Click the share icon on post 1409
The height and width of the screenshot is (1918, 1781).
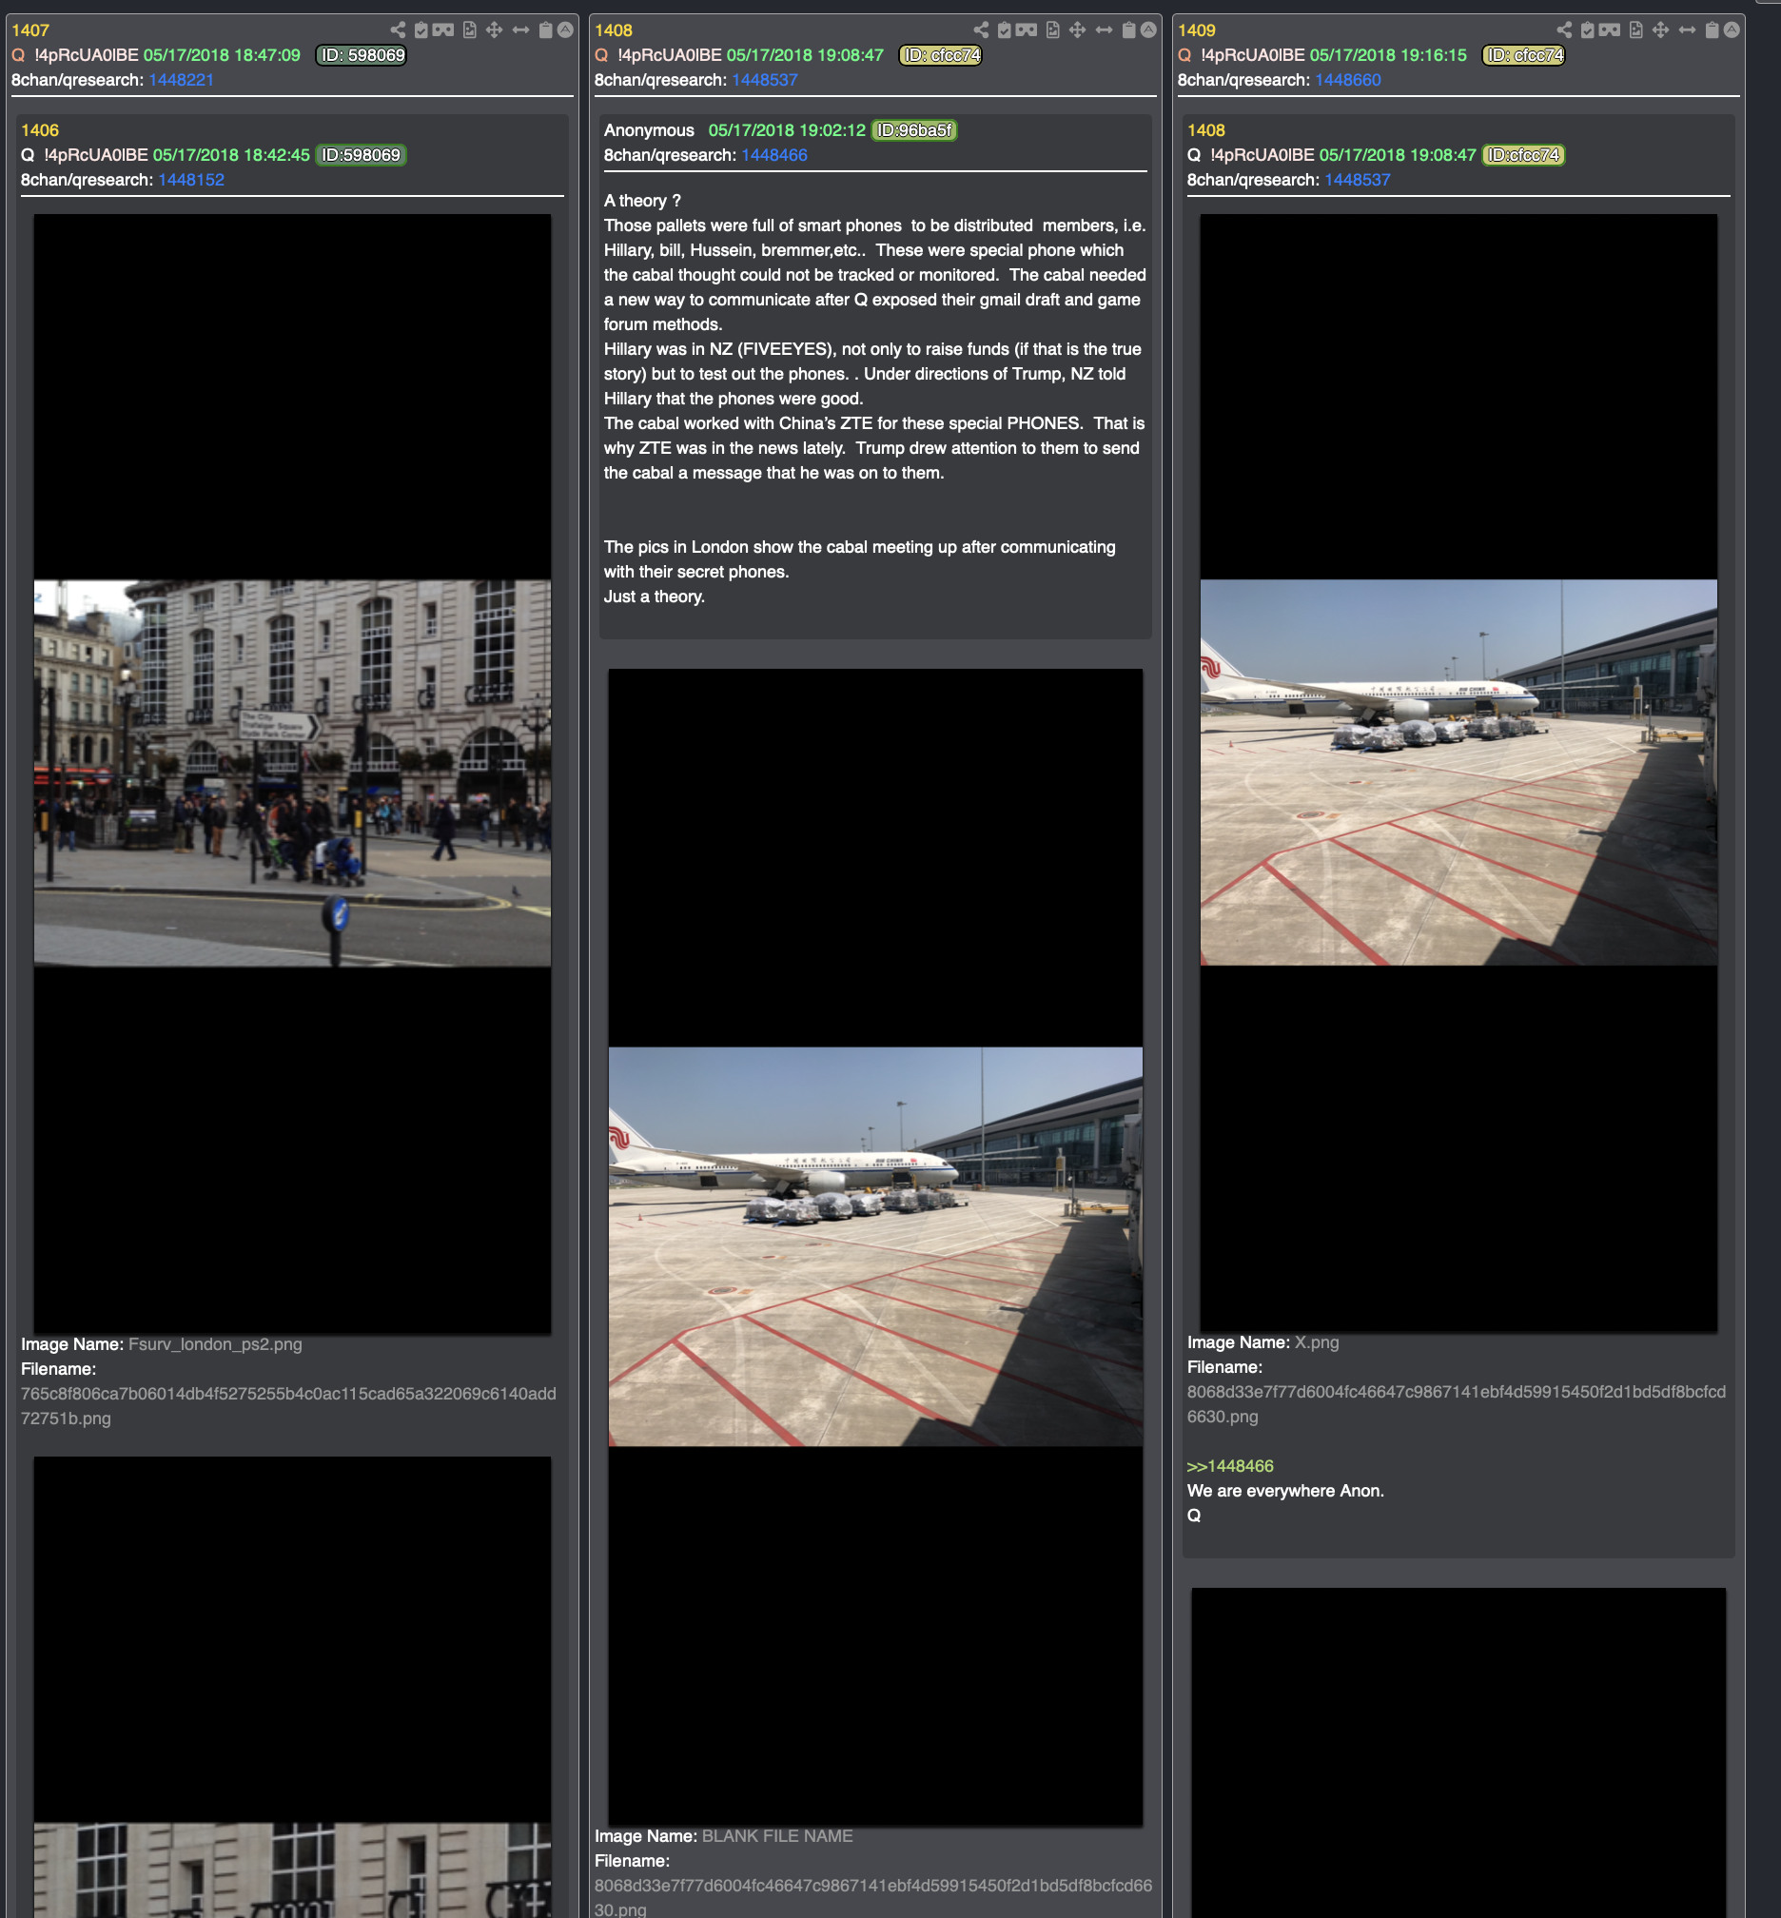1563,29
